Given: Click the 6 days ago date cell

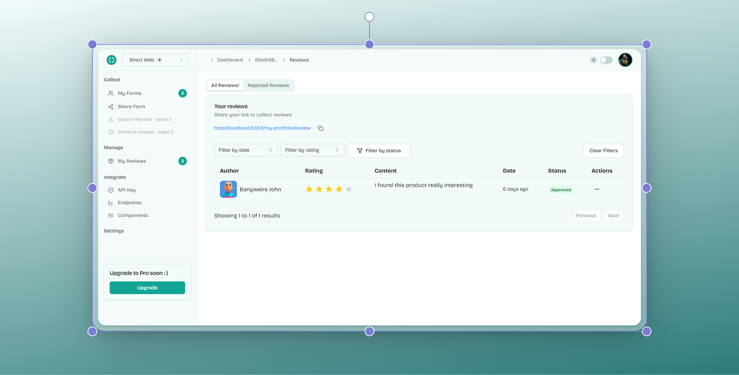Looking at the screenshot, I should point(515,189).
